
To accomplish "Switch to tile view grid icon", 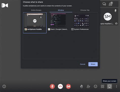I will tap(103, 86).
